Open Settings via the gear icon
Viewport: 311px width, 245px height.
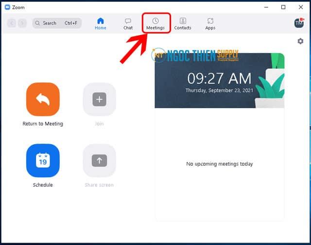click(300, 41)
